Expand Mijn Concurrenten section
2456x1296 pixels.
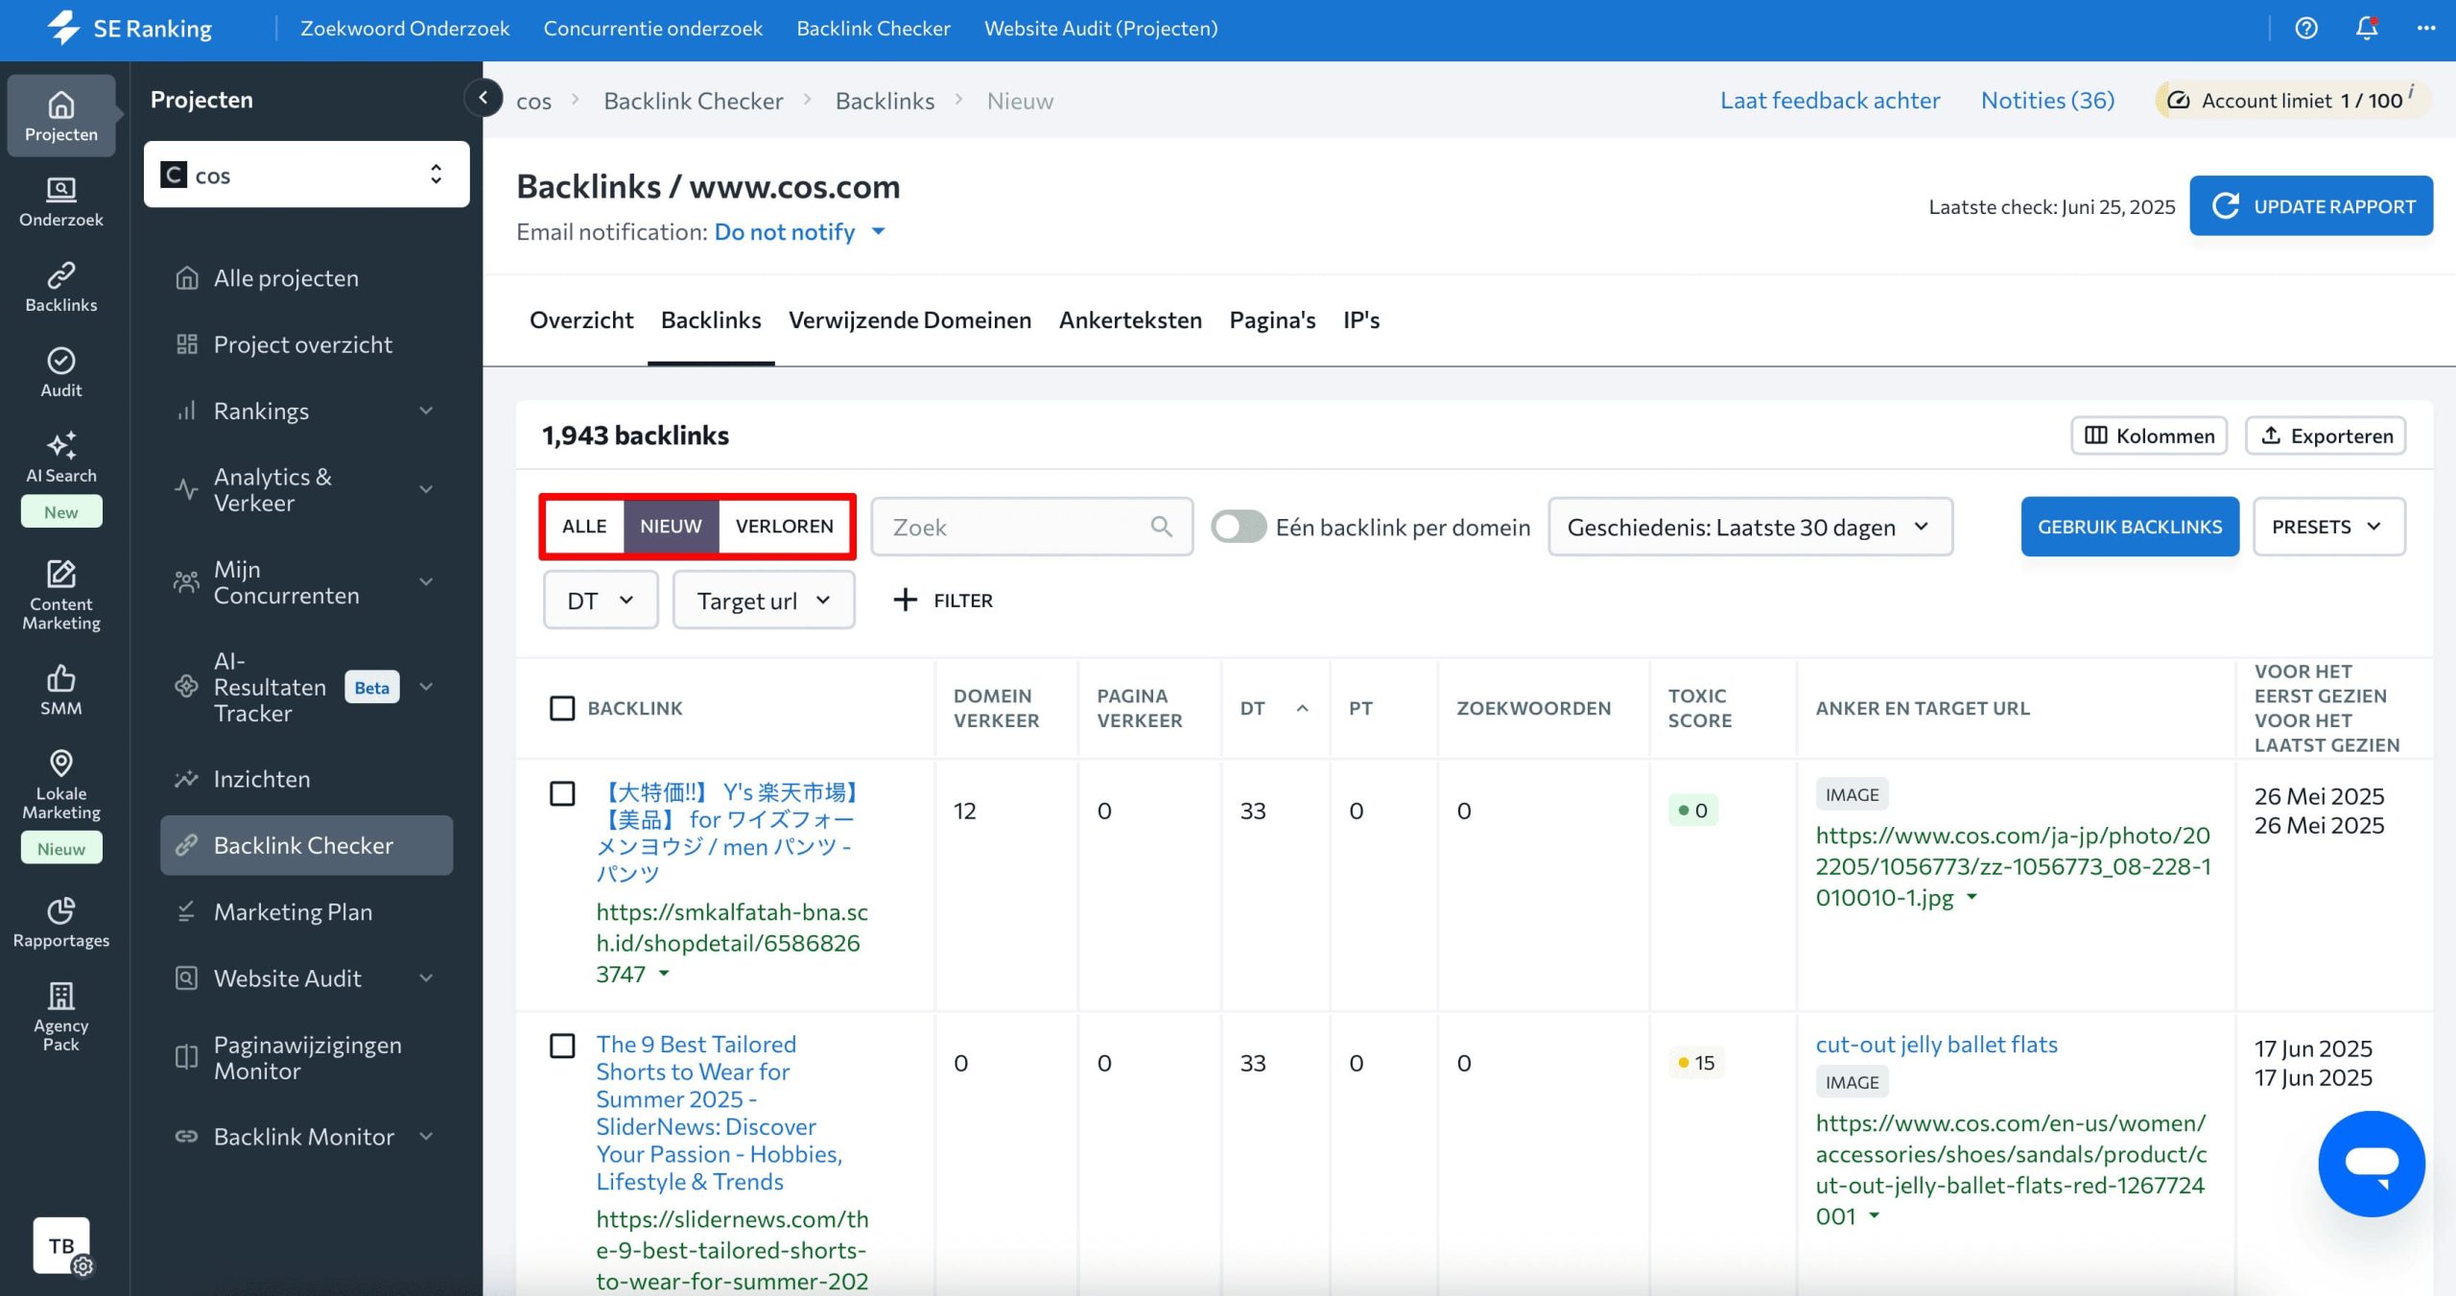coord(426,582)
